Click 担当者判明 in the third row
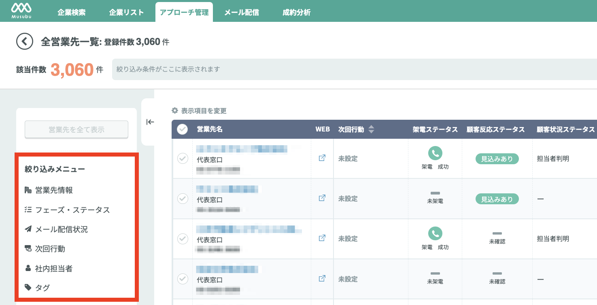The width and height of the screenshot is (597, 305). 553,239
